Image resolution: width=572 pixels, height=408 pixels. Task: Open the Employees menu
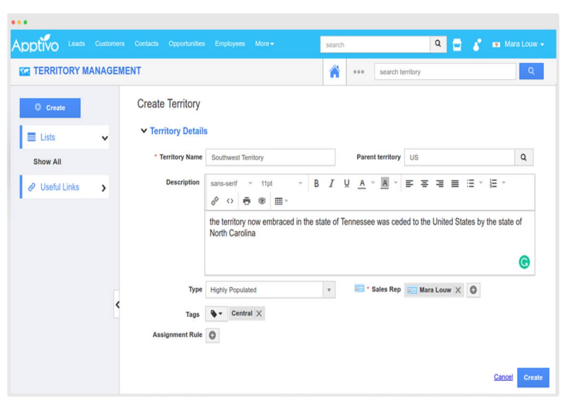[230, 44]
